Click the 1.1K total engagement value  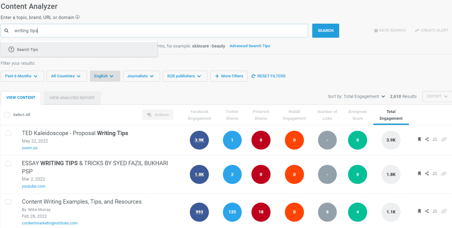click(x=391, y=212)
